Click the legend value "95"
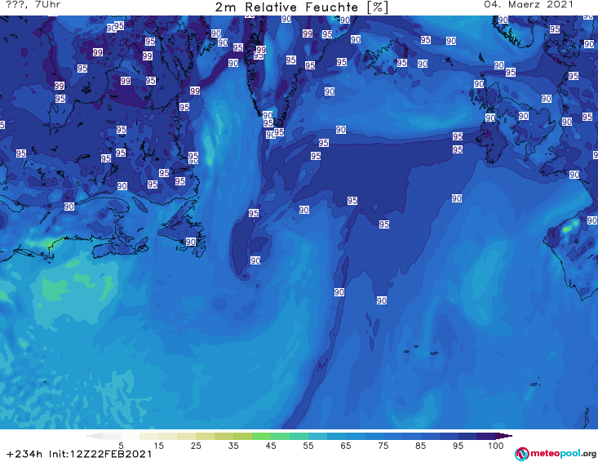Screen dimensions: 598x462 (x=458, y=446)
